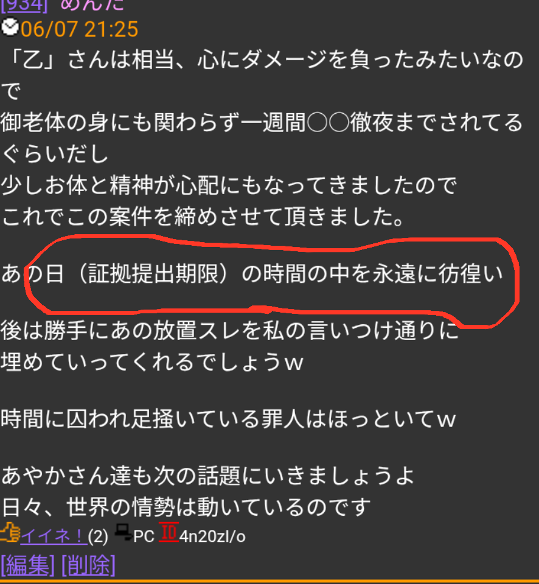Click the 06/07 21:25 timestamp
Viewport: 539px width, 584px height.
79,29
